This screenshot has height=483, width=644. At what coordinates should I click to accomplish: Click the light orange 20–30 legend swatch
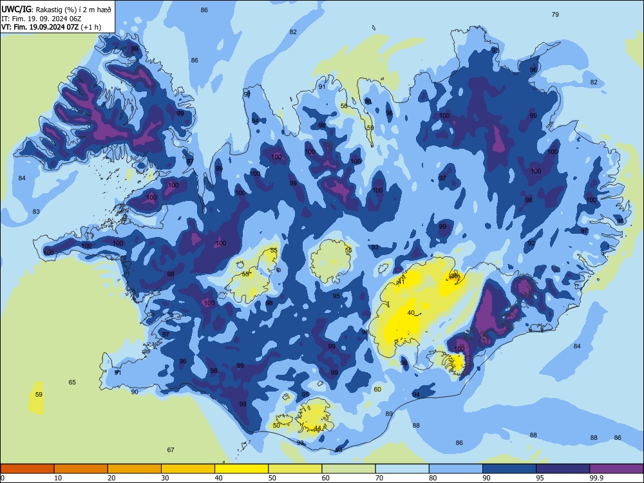(135, 469)
